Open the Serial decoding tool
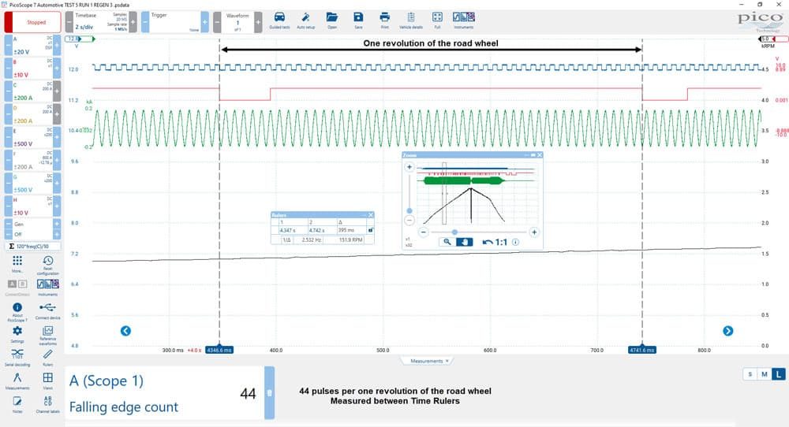Image resolution: width=789 pixels, height=427 pixels. (x=17, y=357)
